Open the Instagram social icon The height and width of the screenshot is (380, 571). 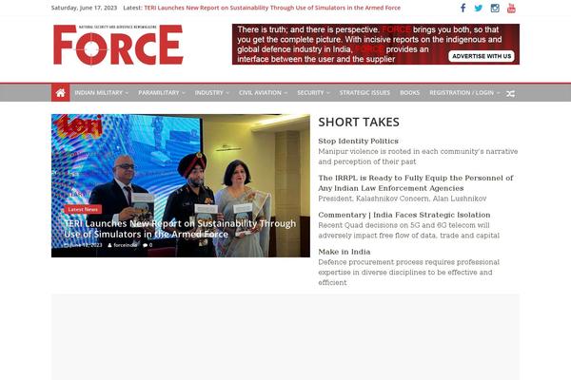click(495, 8)
